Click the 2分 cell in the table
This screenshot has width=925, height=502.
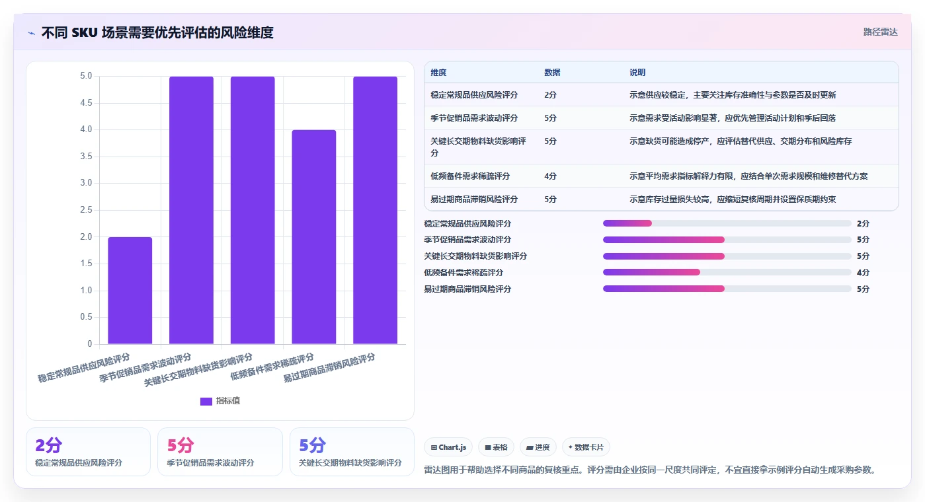550,95
